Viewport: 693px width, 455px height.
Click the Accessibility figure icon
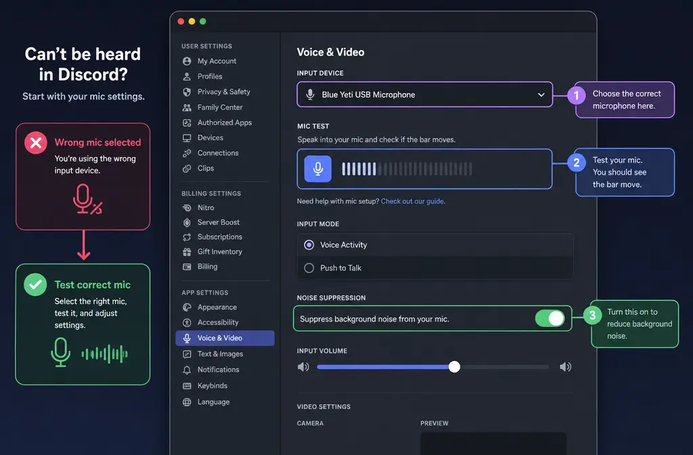pos(187,323)
